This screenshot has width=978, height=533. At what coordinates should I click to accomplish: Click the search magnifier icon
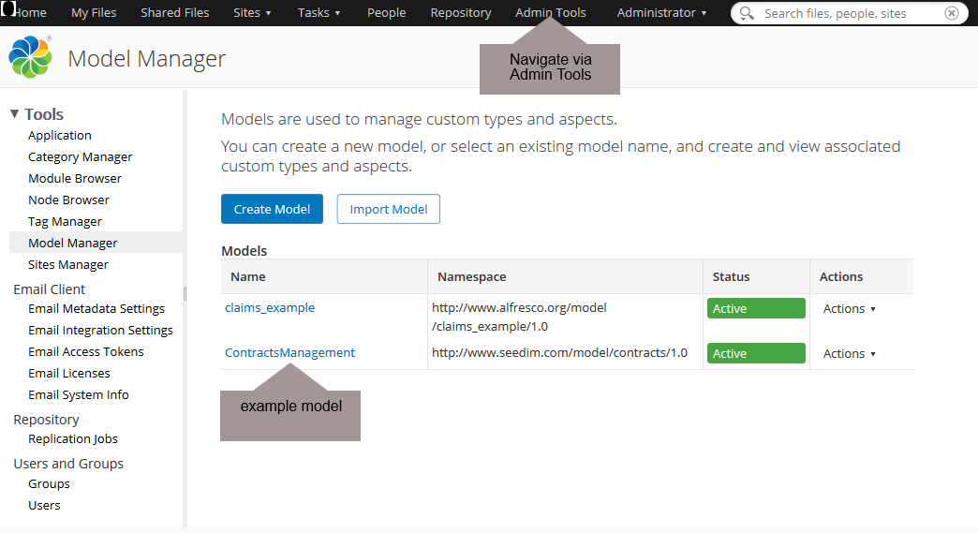coord(747,13)
